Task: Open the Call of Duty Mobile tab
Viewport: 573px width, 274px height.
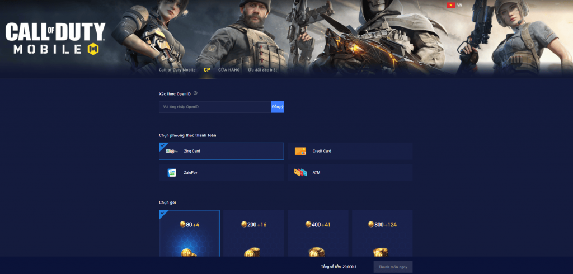Action: [177, 70]
